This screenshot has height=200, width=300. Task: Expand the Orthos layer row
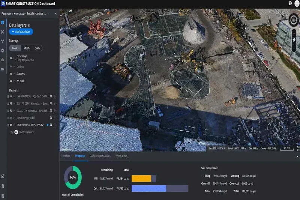pos(14,66)
